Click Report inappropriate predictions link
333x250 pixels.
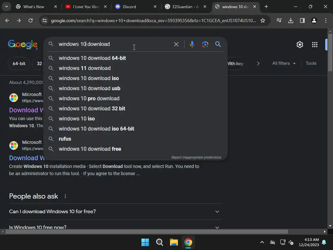pos(196,157)
